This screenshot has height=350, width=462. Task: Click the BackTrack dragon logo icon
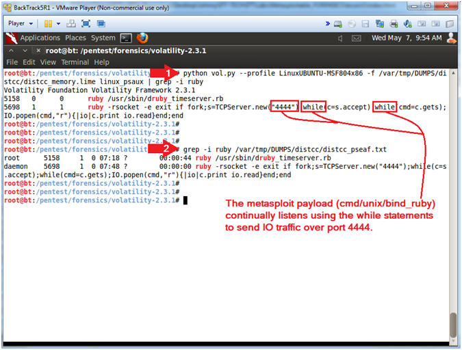click(x=12, y=38)
